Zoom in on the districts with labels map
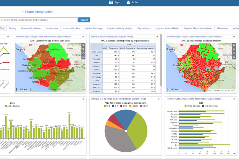 (x=83, y=45)
